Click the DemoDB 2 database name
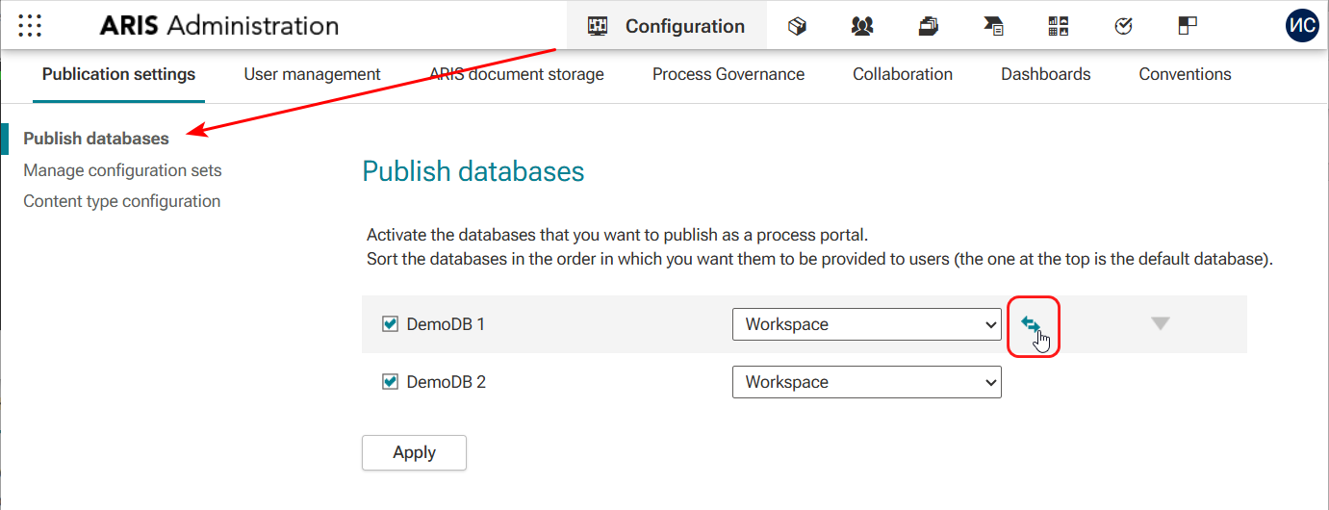This screenshot has width=1329, height=510. (x=446, y=382)
